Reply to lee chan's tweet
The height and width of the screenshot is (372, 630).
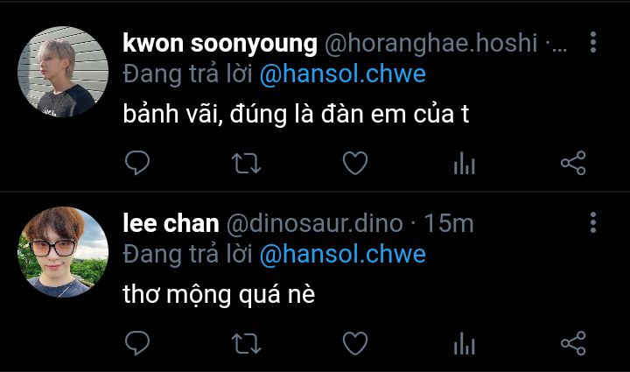[x=137, y=343]
